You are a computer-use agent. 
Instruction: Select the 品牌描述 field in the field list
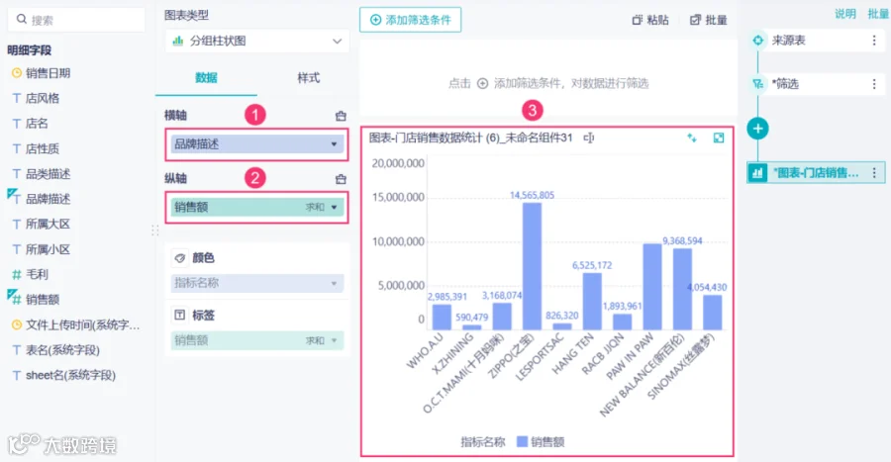pyautogui.click(x=48, y=199)
